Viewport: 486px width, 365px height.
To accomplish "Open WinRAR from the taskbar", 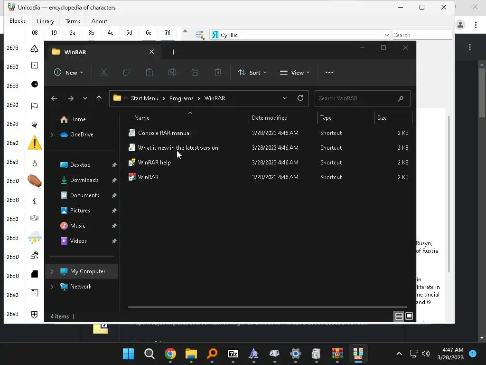I will click(337, 354).
